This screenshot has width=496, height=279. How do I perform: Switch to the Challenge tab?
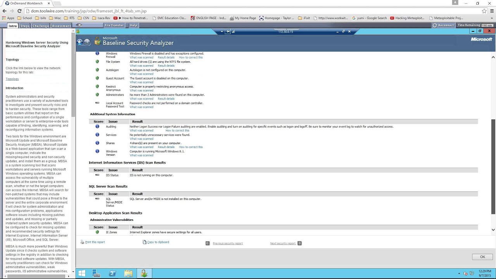tap(41, 26)
